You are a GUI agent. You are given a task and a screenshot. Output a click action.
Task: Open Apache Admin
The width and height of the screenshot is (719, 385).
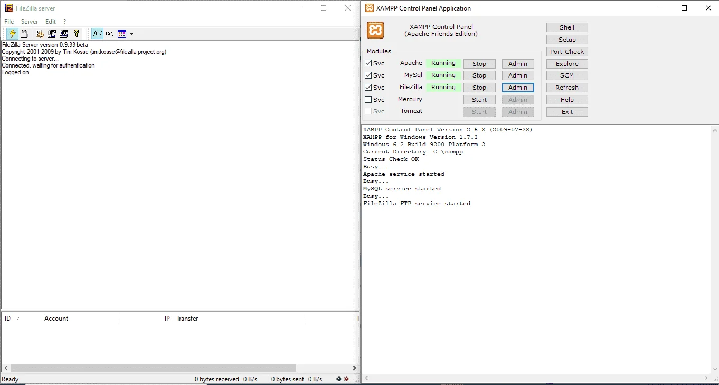coord(518,64)
